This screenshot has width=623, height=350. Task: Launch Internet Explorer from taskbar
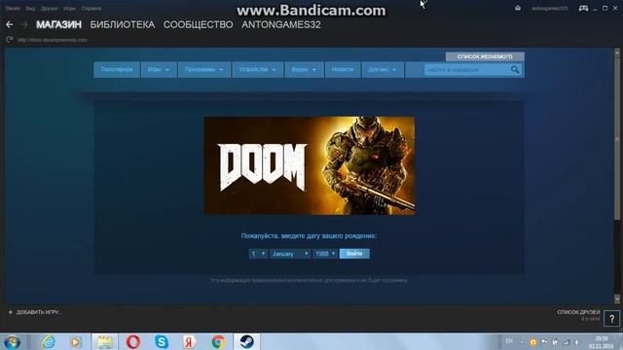coord(48,341)
